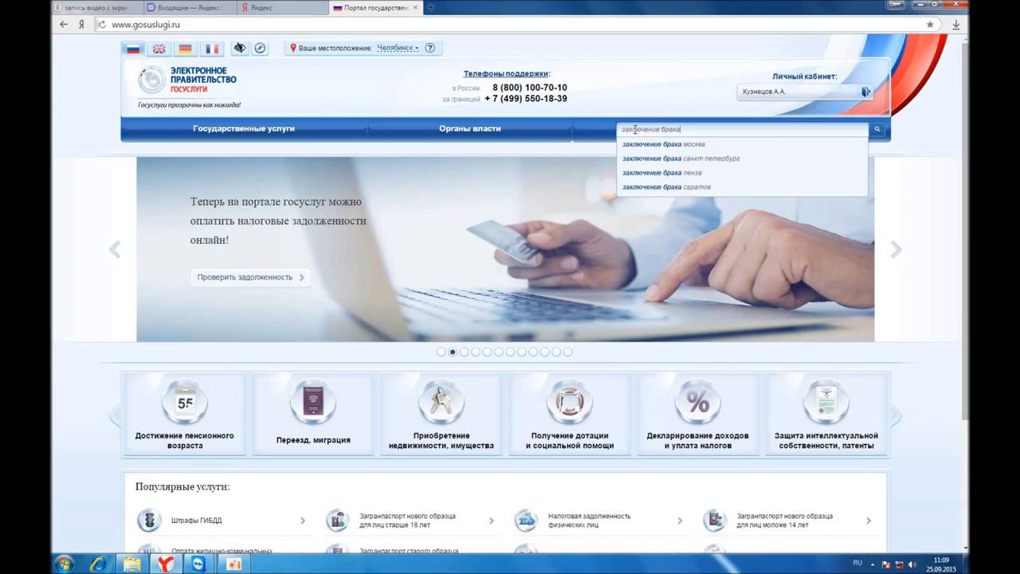Click browser back arrow

pos(64,25)
